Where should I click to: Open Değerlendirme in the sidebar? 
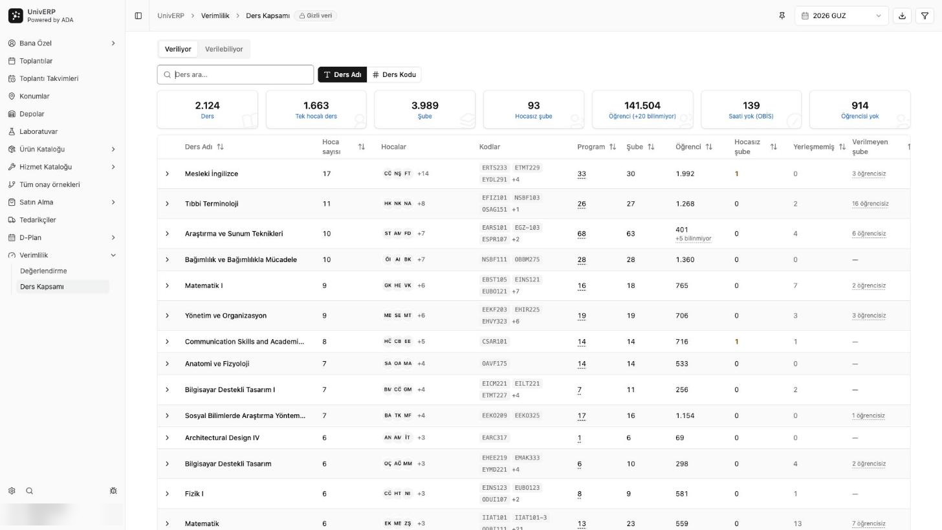[43, 271]
